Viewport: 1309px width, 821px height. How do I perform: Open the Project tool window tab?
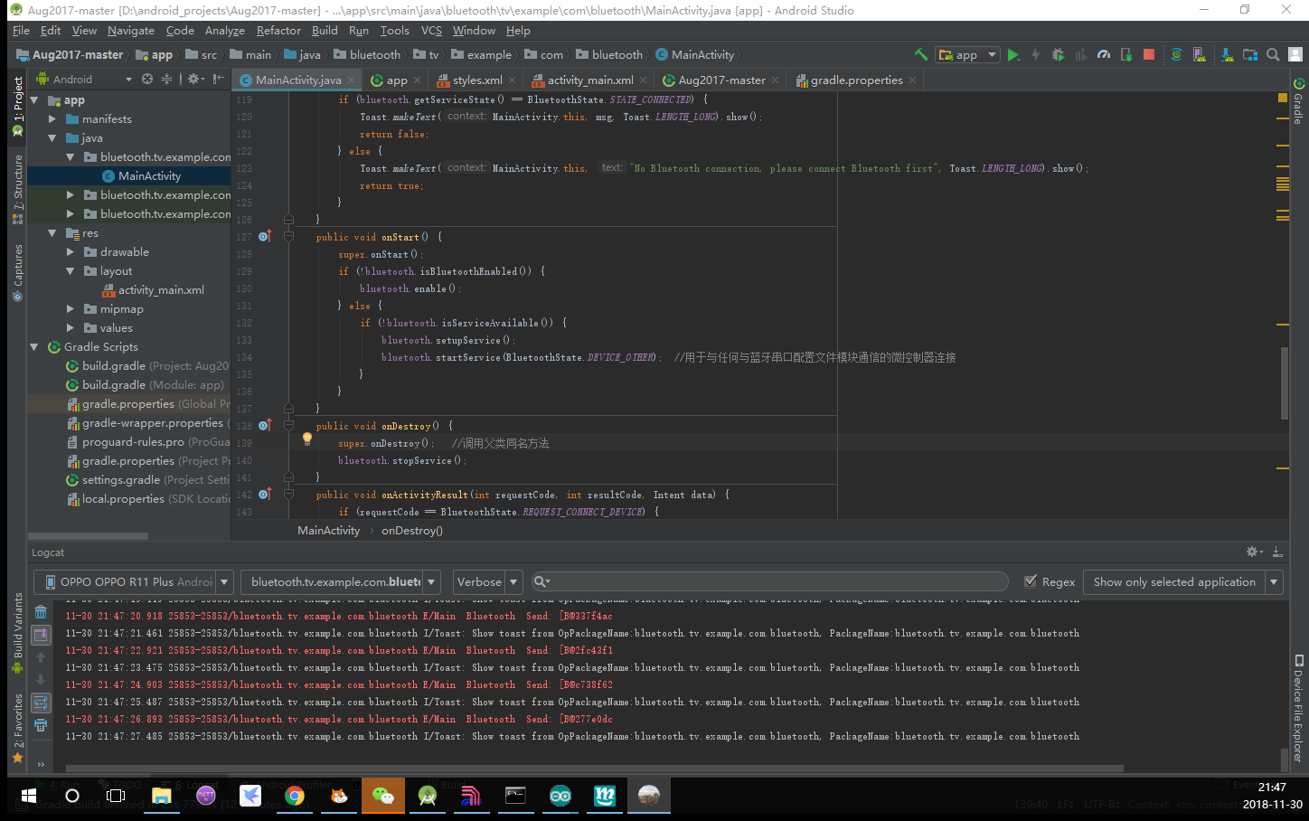coord(18,106)
